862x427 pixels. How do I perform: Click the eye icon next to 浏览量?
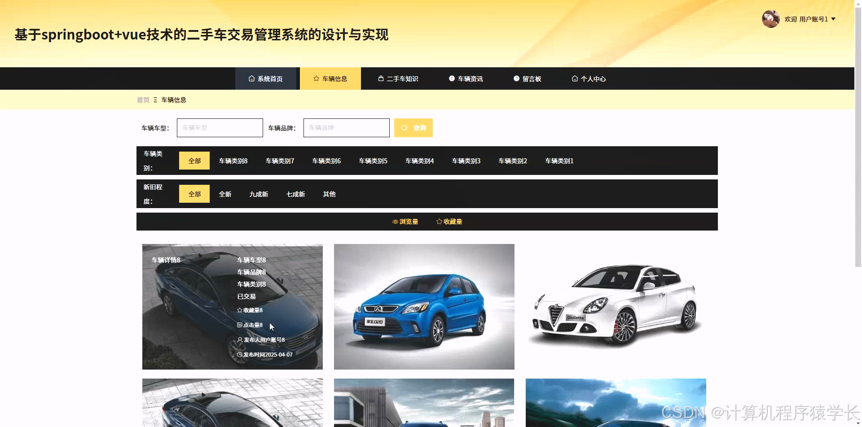[395, 221]
